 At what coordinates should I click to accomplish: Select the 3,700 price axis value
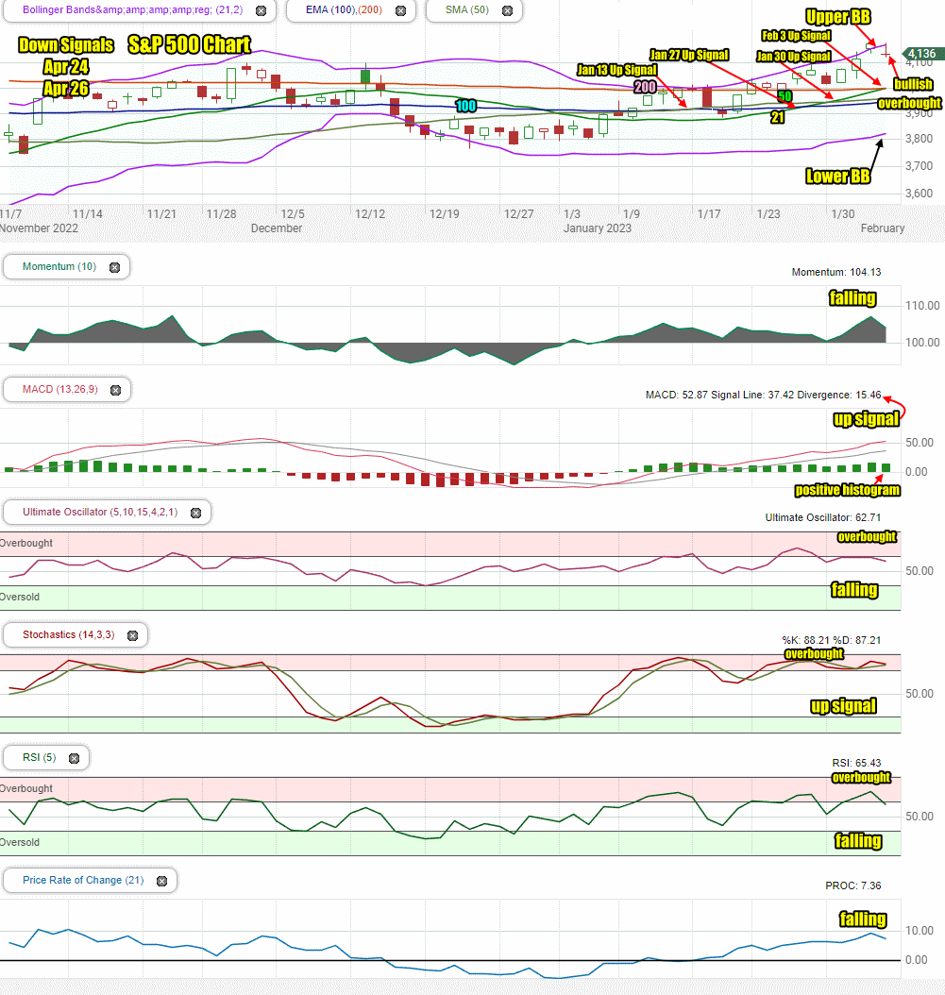(x=920, y=166)
